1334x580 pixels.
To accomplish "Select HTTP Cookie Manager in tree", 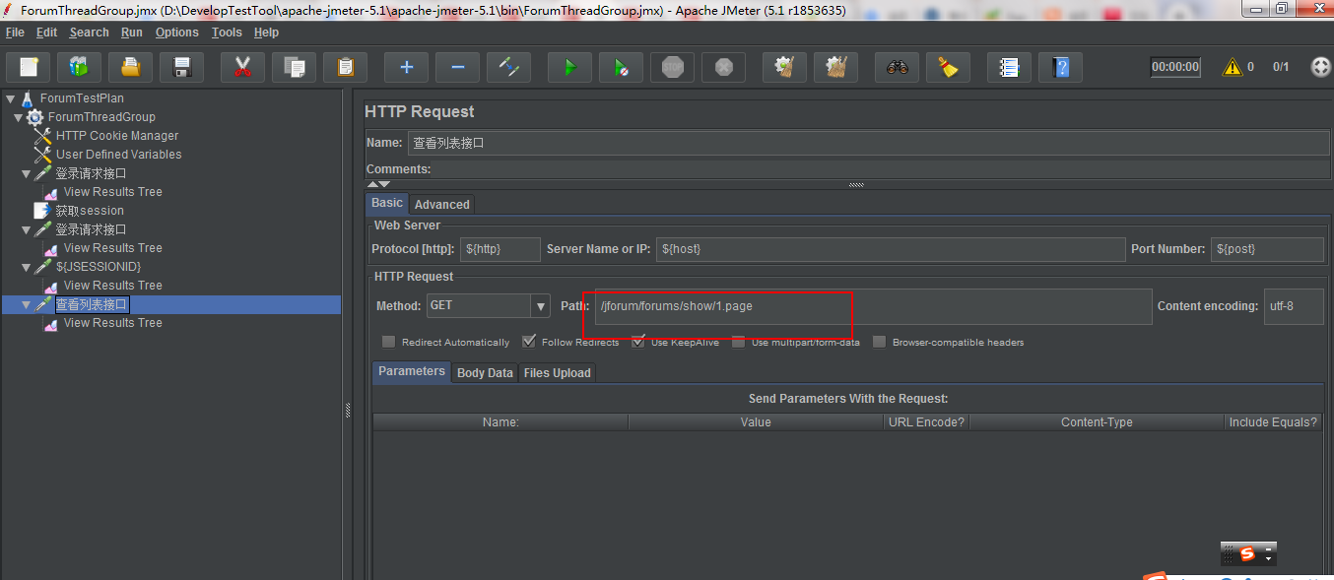I will 117,136.
